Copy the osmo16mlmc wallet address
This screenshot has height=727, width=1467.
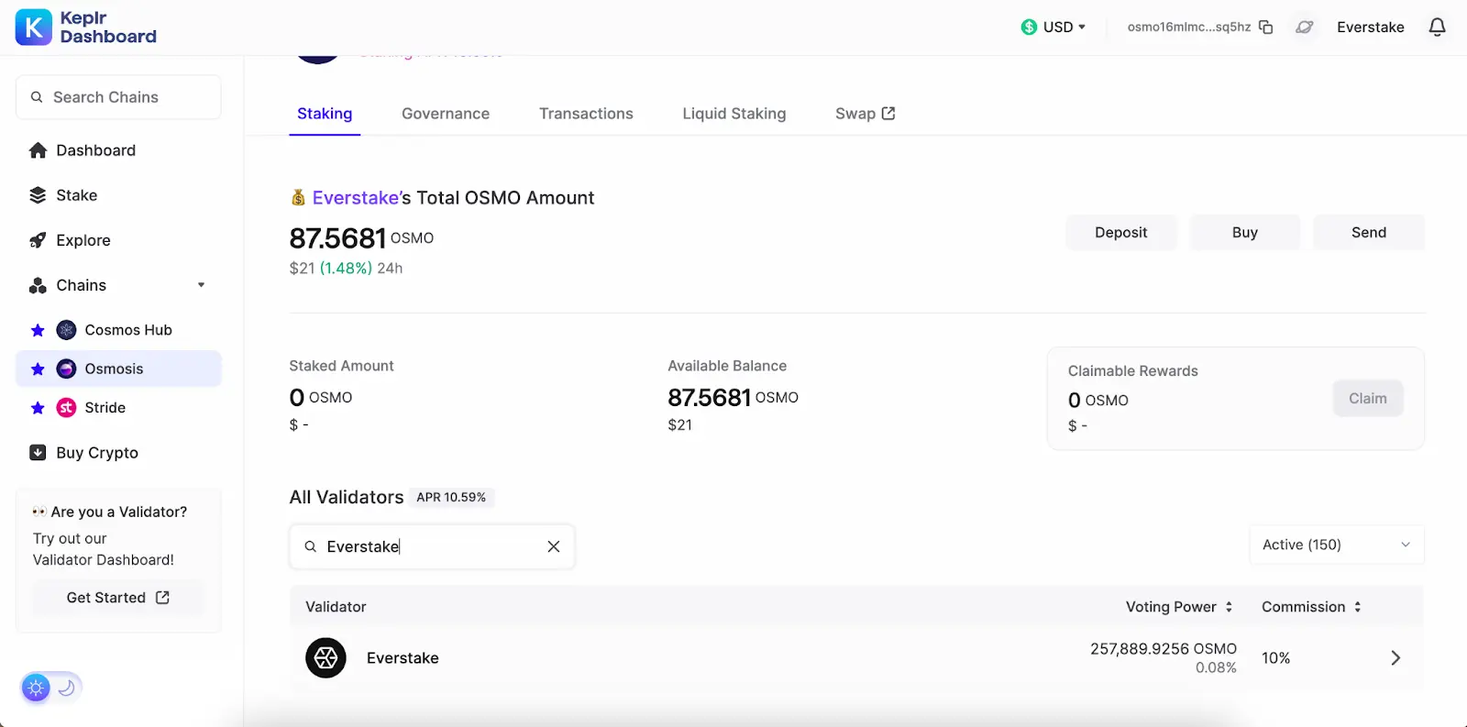[1266, 27]
